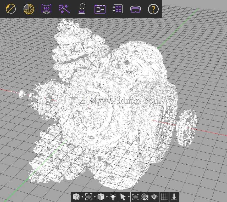Open the 360 panorama view tool
Viewport: 227px width, 202px height.
pyautogui.click(x=46, y=9)
